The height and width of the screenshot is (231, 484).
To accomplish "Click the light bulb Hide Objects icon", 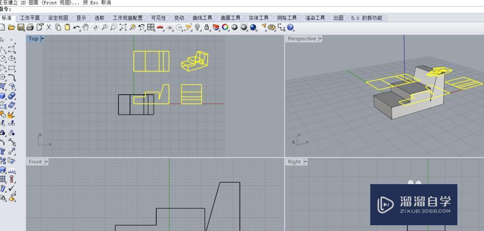I will (197, 28).
